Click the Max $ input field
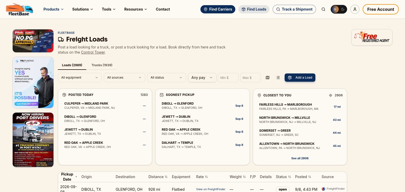The image size is (405, 192). pos(251,78)
